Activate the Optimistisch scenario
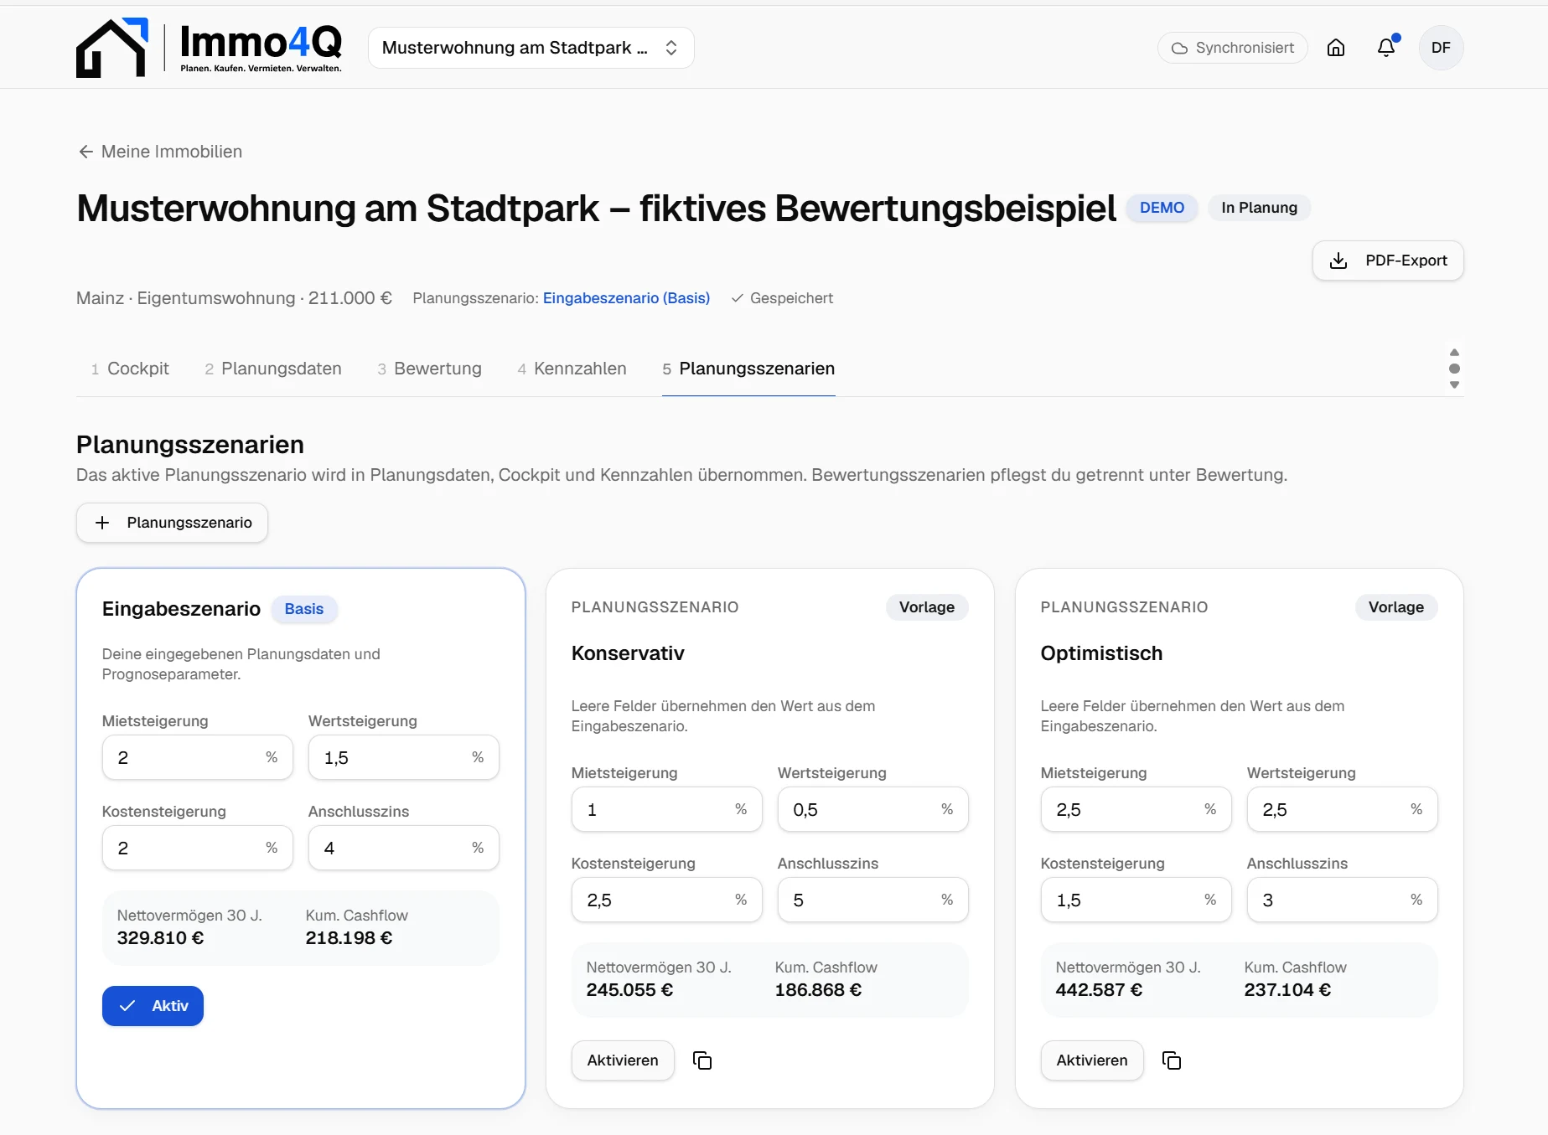Image resolution: width=1548 pixels, height=1135 pixels. pos(1092,1060)
